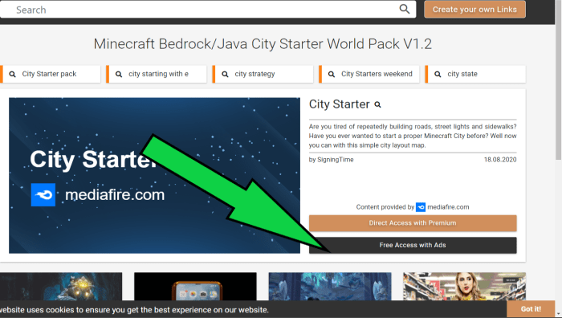Image resolution: width=562 pixels, height=318 pixels.
Task: Open the first thumbnail with diving robot
Action: [x=61, y=287]
